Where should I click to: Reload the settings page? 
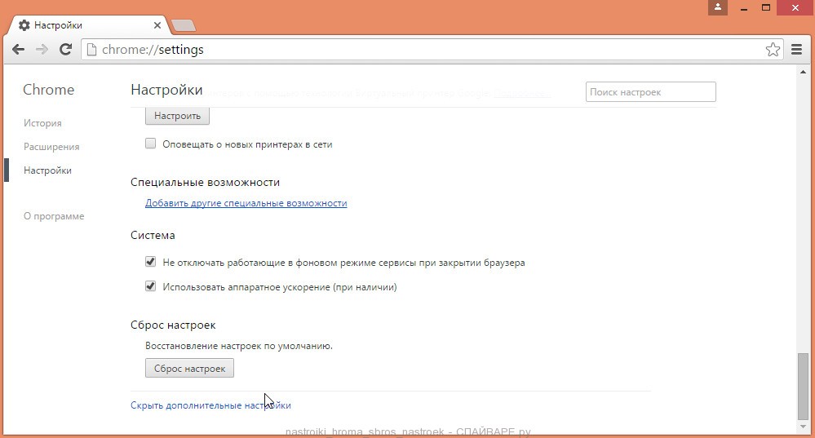[65, 50]
